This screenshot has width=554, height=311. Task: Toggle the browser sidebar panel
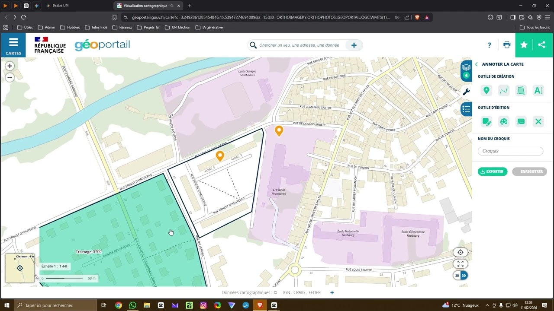point(513,17)
